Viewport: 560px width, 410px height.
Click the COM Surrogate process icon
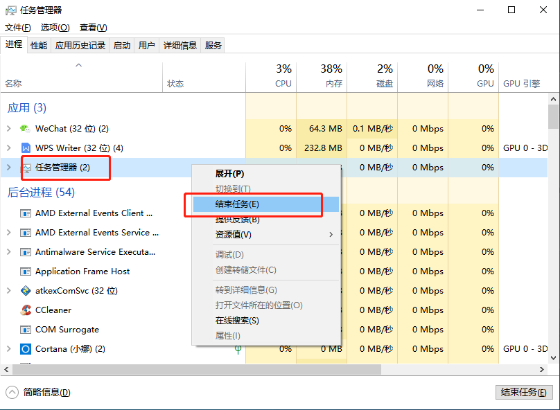(26, 330)
